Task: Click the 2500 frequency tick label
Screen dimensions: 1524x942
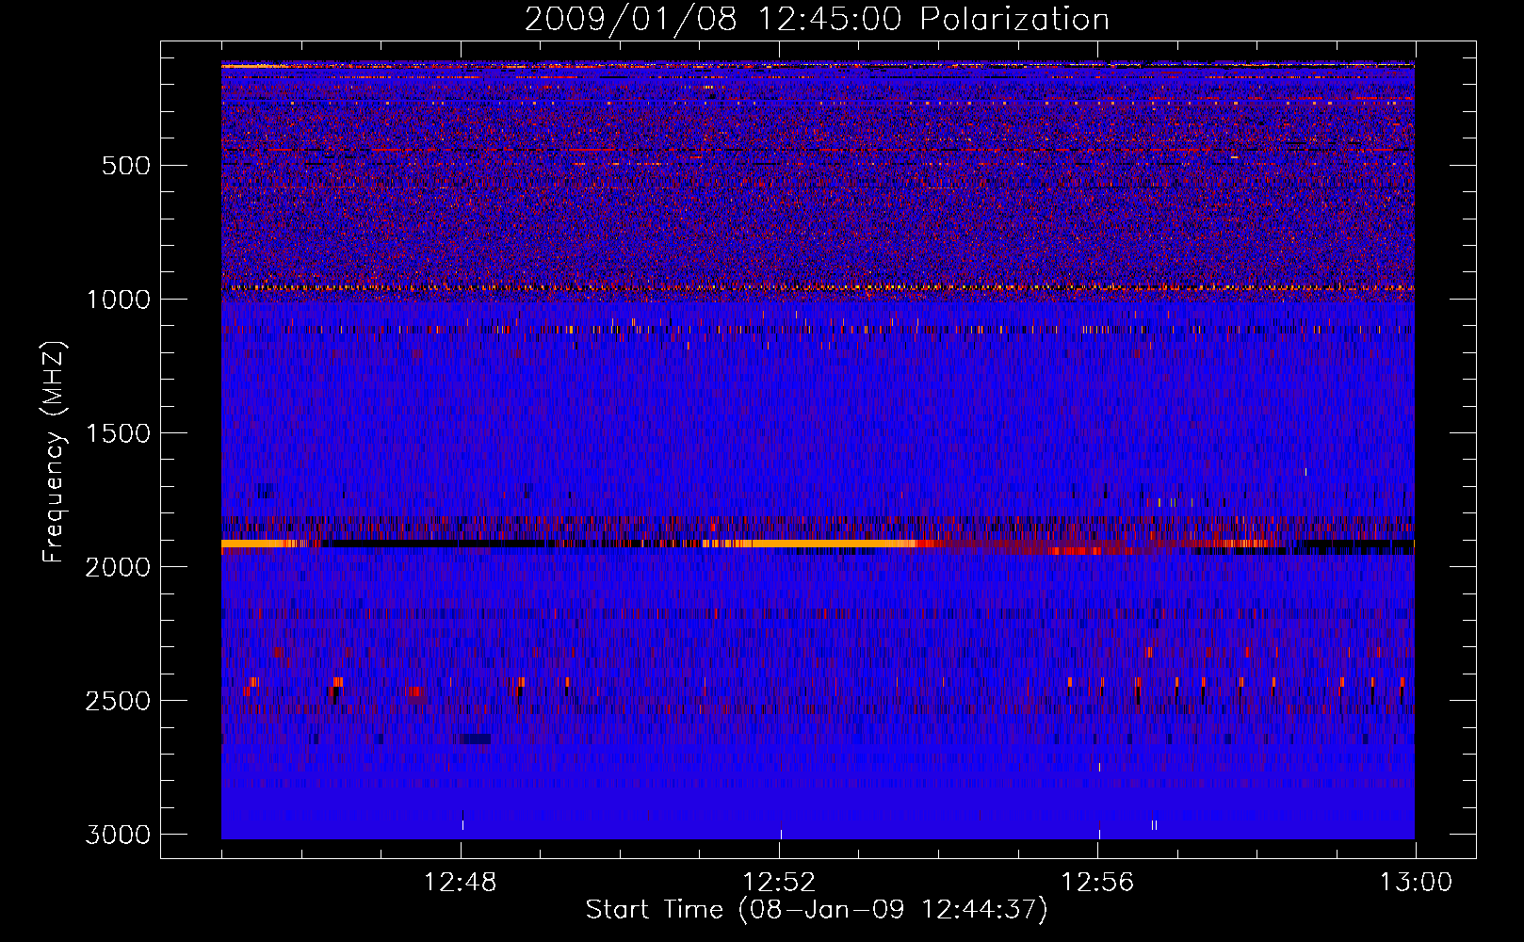Action: (x=119, y=701)
